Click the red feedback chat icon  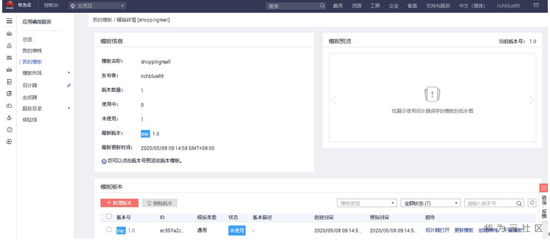543,188
